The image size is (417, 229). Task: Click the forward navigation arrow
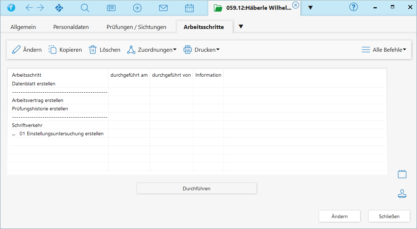(40, 8)
